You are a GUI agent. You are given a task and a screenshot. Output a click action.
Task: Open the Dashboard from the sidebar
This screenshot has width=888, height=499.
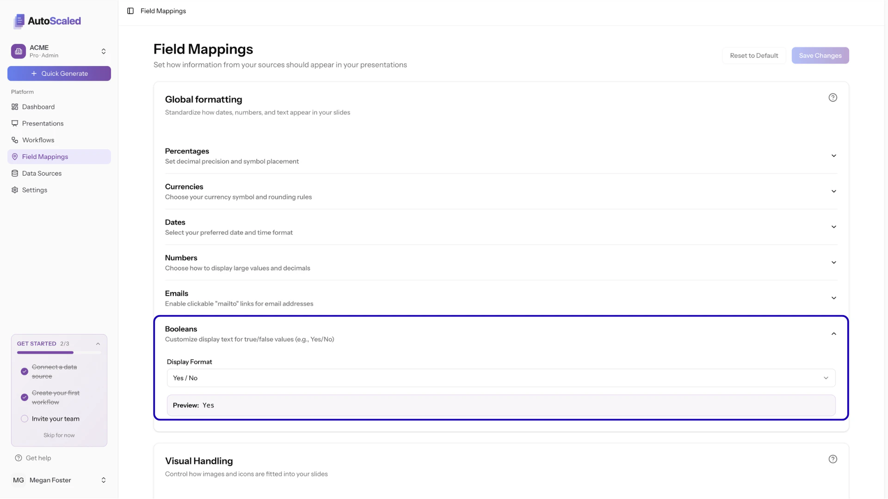[38, 107]
